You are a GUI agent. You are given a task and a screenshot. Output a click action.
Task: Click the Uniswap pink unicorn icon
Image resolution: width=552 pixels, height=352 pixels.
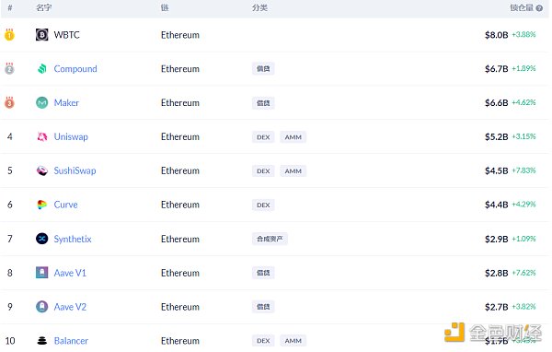[x=42, y=136]
